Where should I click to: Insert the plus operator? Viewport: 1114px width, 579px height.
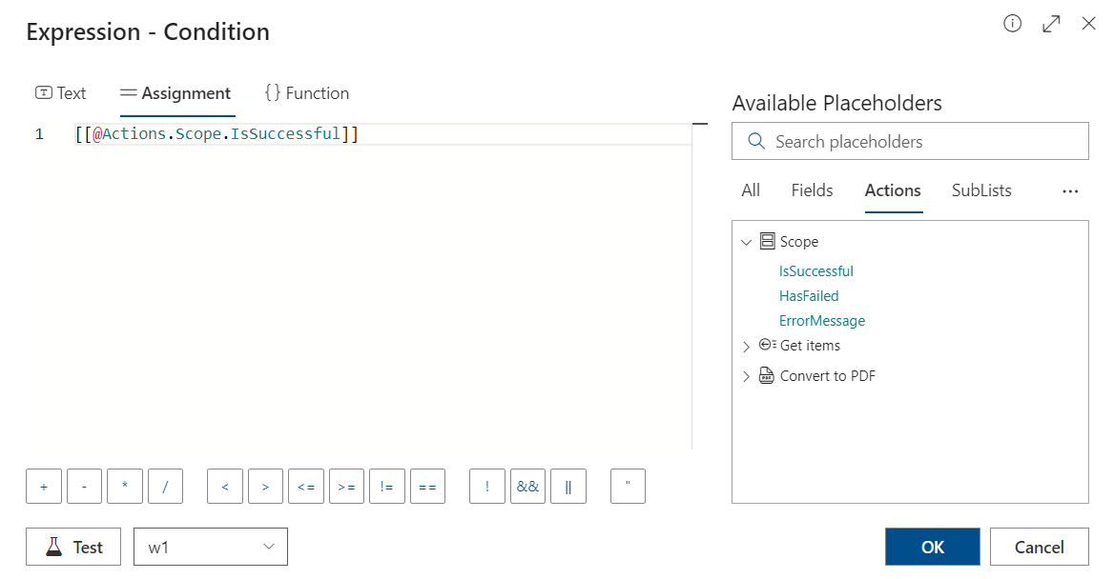pos(44,486)
